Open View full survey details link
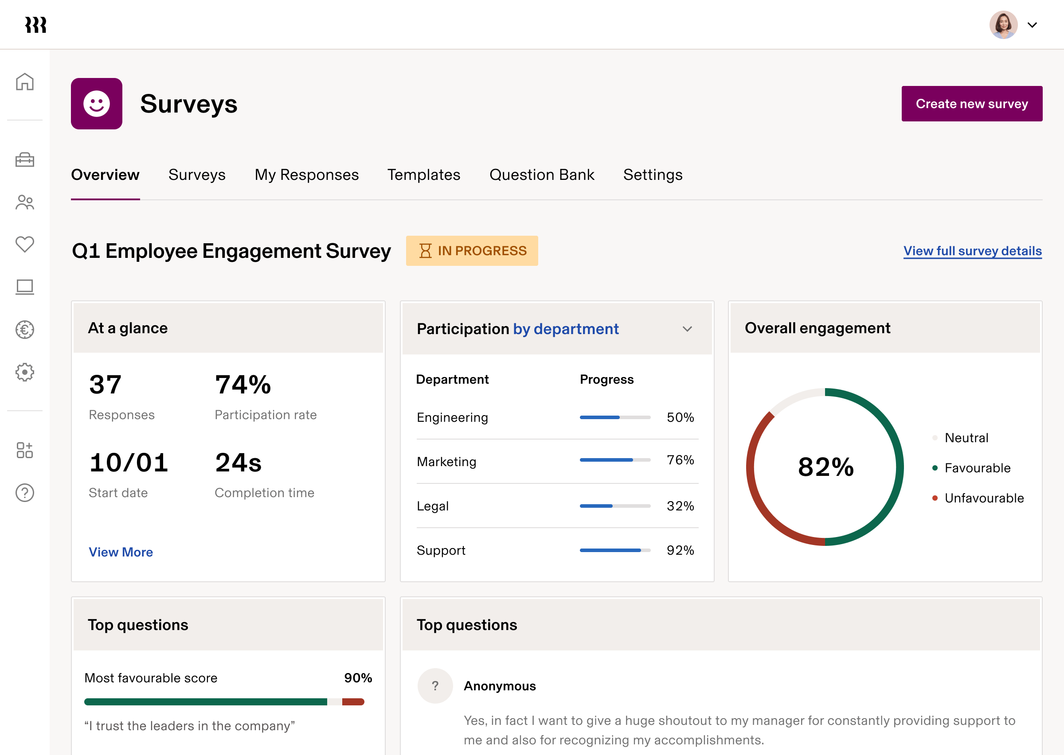The image size is (1064, 755). 972,251
